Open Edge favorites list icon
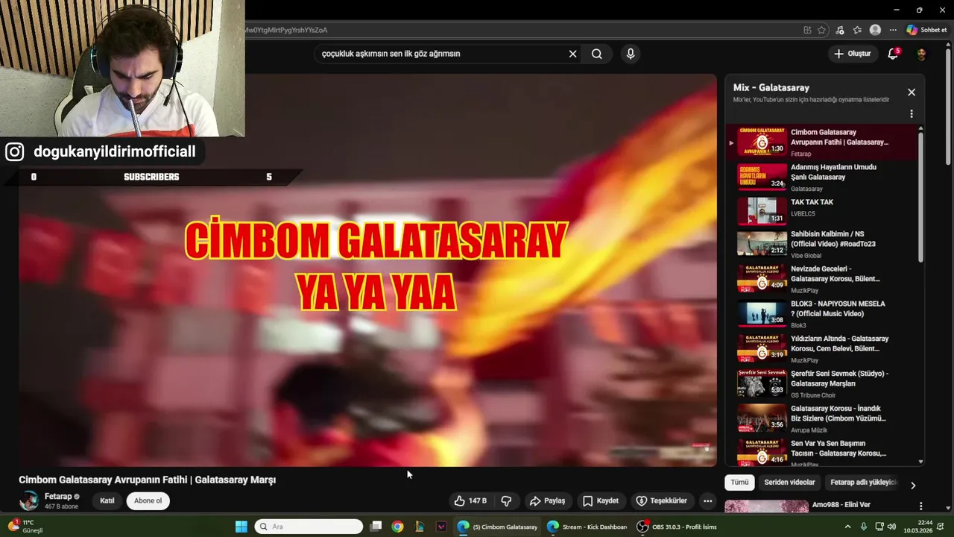This screenshot has width=954, height=537. click(x=857, y=30)
